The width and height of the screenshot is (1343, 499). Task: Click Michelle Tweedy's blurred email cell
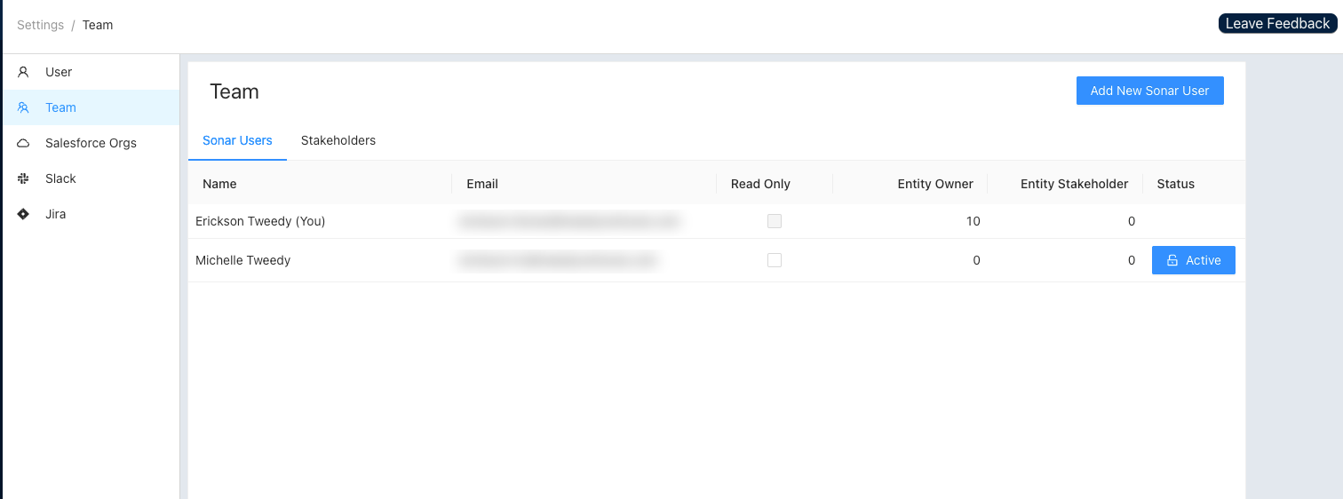pos(557,260)
